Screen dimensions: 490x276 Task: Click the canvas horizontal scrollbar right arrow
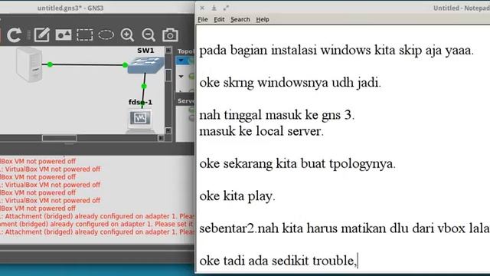[x=161, y=138]
